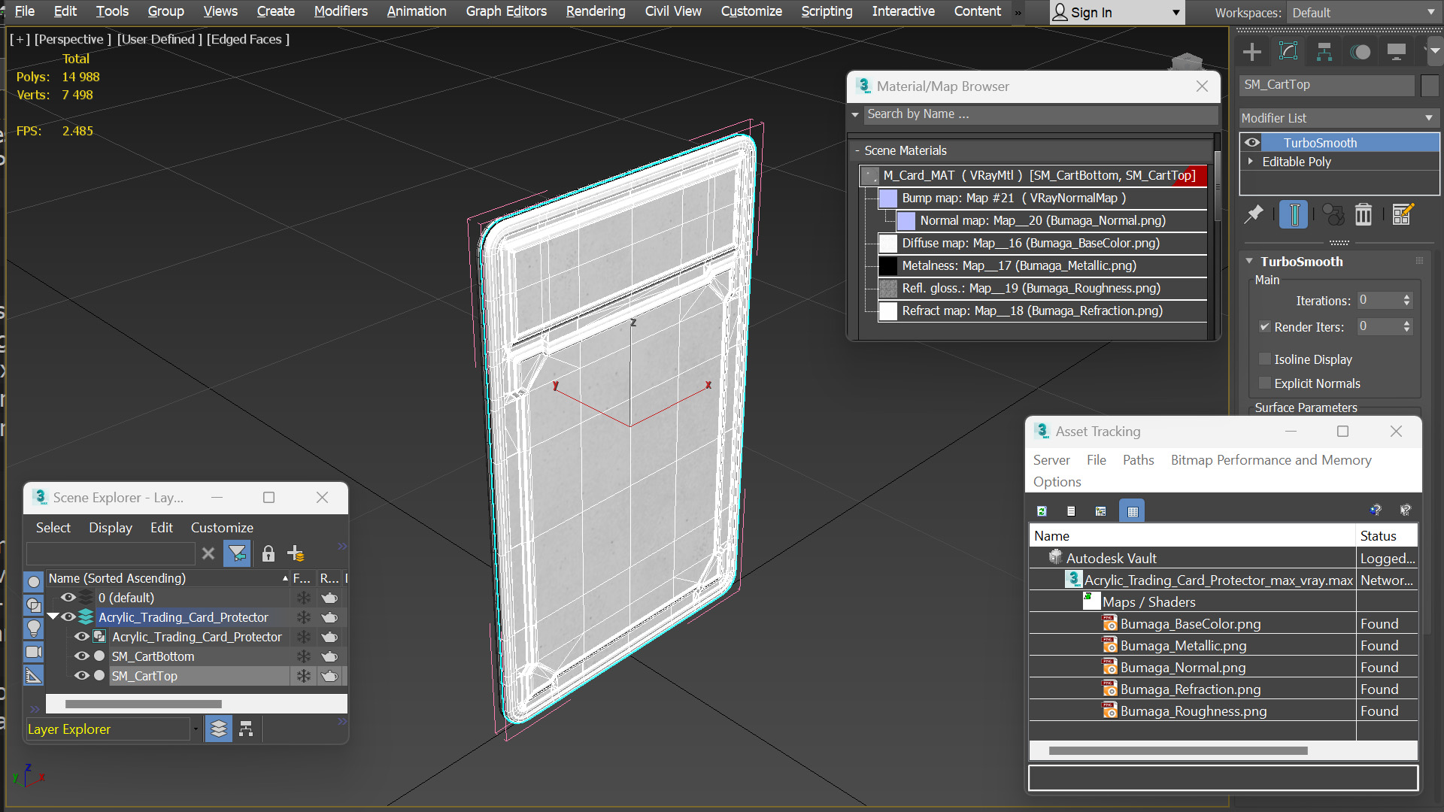Open Paths menu in Asset Tracking
Viewport: 1444px width, 812px height.
click(x=1138, y=460)
